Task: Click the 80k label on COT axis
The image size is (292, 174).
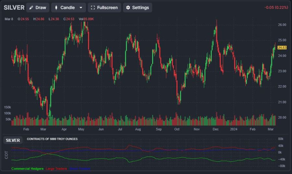Action: click(282, 139)
